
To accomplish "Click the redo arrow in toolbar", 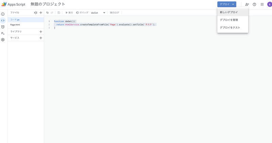I will (x=52, y=13).
